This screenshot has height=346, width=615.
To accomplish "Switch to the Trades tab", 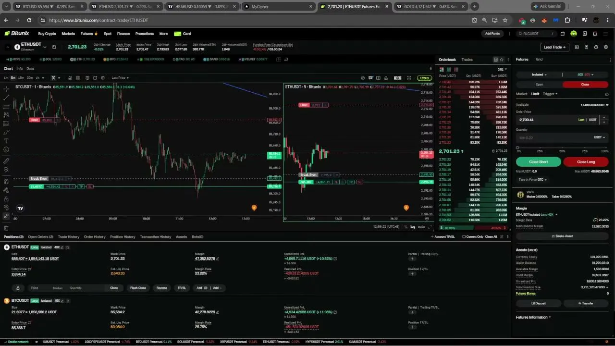I will [x=467, y=60].
